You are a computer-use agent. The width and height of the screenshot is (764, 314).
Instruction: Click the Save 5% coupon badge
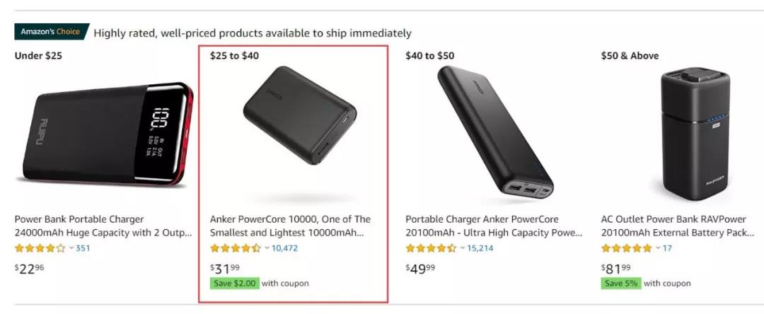click(621, 283)
